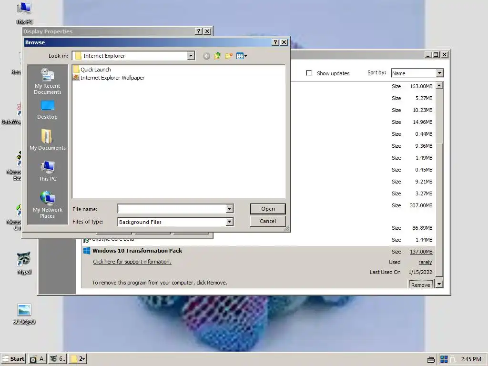This screenshot has width=488, height=366.
Task: Click here for support information link
Action: pyautogui.click(x=132, y=262)
